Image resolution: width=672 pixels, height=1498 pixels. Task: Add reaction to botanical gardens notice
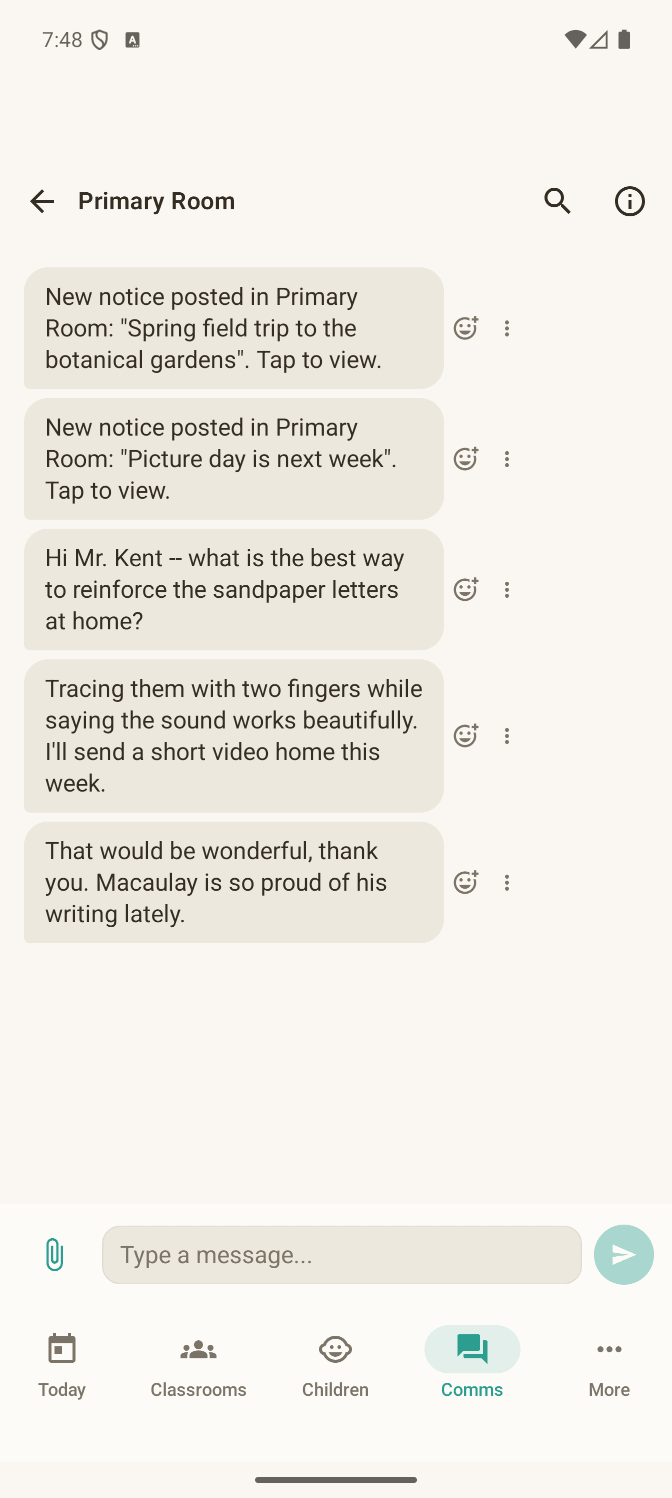pyautogui.click(x=465, y=328)
